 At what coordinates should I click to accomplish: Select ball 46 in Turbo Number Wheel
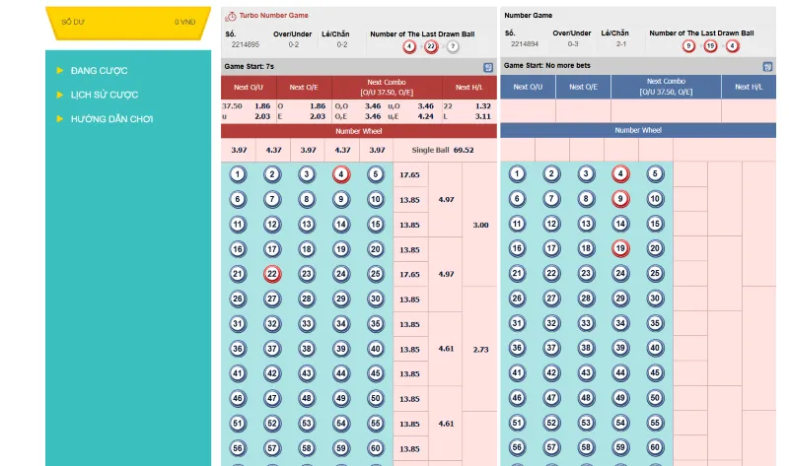click(238, 398)
